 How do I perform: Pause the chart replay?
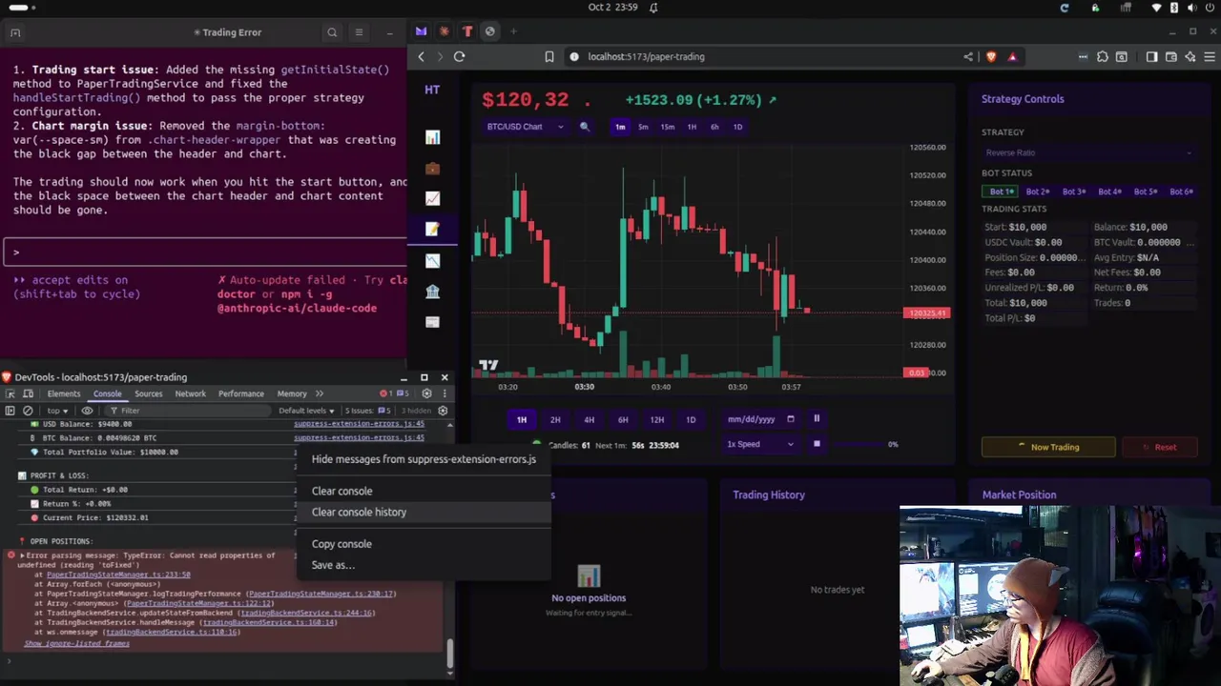[817, 419]
